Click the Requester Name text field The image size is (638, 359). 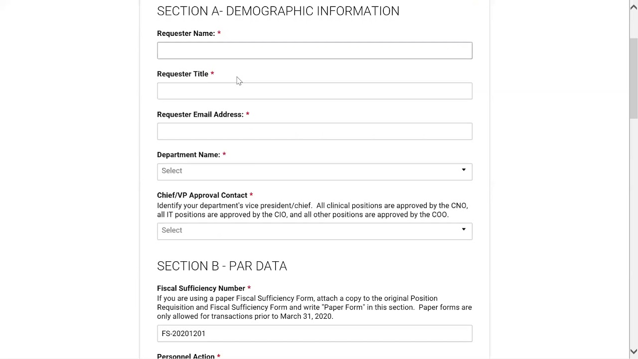click(x=315, y=50)
